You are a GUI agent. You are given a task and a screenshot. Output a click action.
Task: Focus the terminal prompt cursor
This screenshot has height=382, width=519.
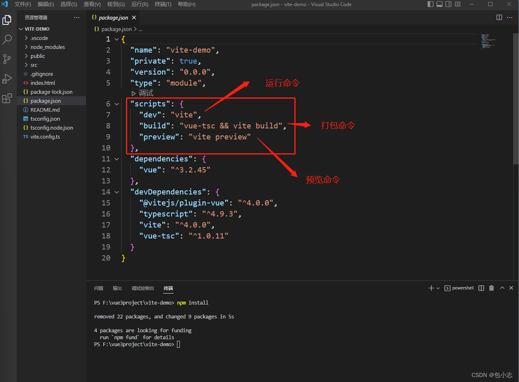[179, 344]
